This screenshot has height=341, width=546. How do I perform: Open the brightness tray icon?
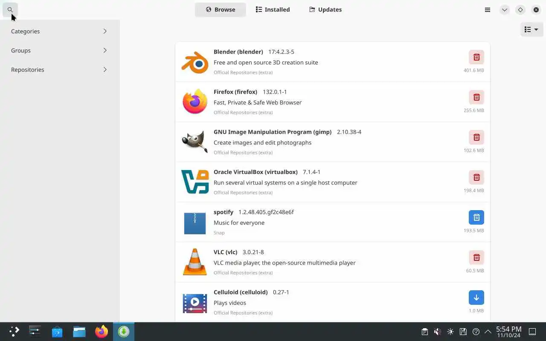(x=450, y=332)
